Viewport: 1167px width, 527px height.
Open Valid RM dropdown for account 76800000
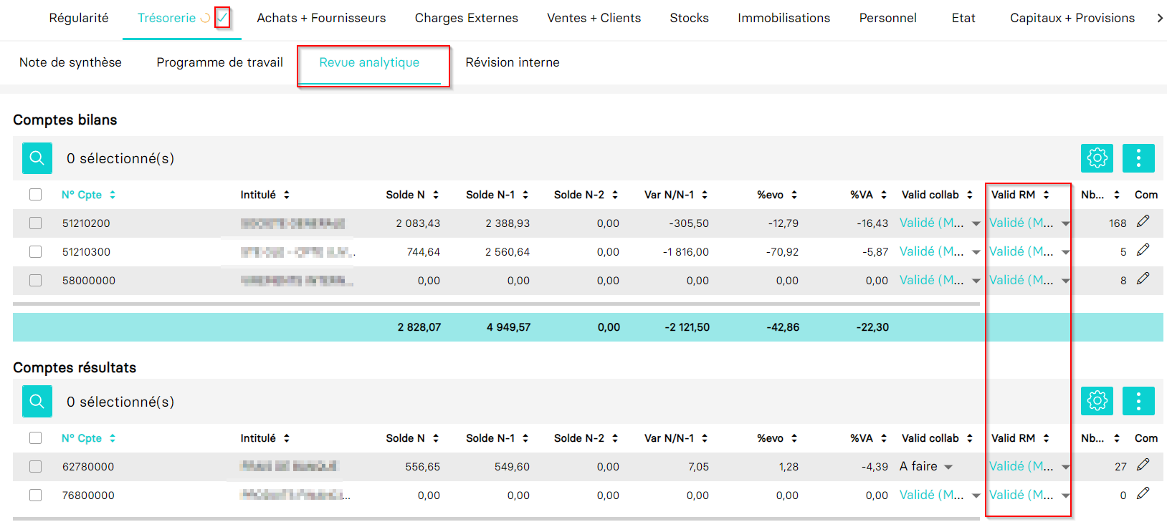[x=1029, y=495]
